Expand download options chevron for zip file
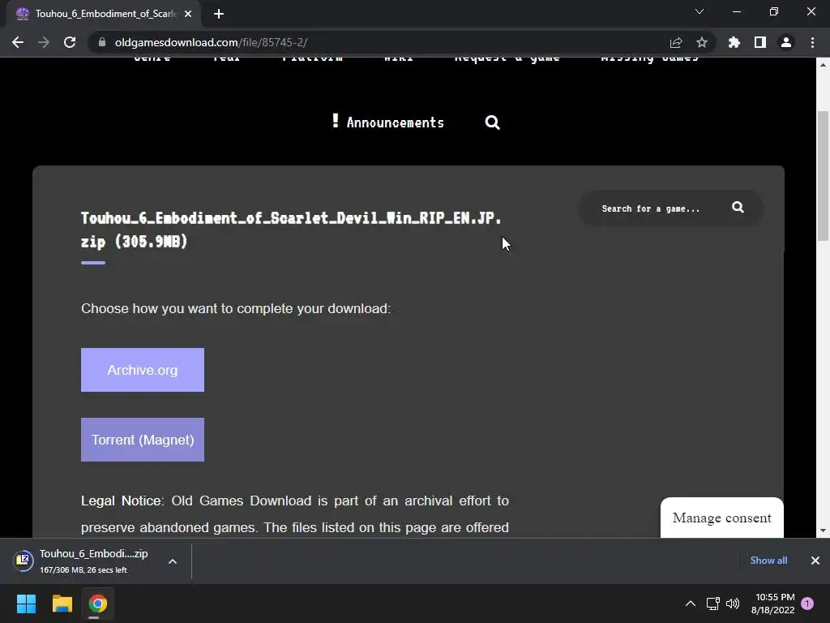The image size is (830, 623). coord(173,561)
